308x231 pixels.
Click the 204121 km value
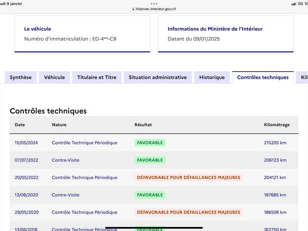point(275,177)
